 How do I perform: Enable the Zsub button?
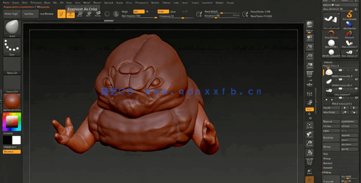173,12
